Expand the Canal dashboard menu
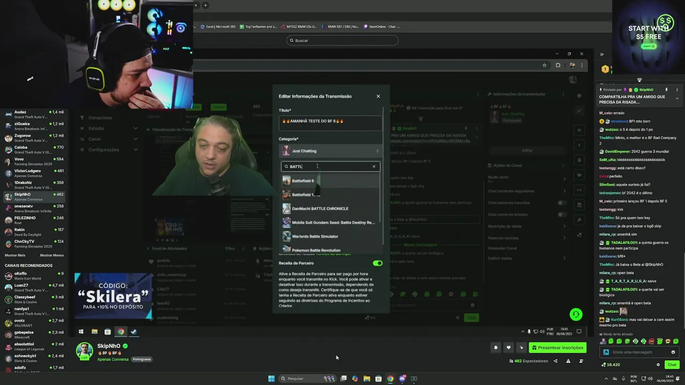 tap(109, 139)
